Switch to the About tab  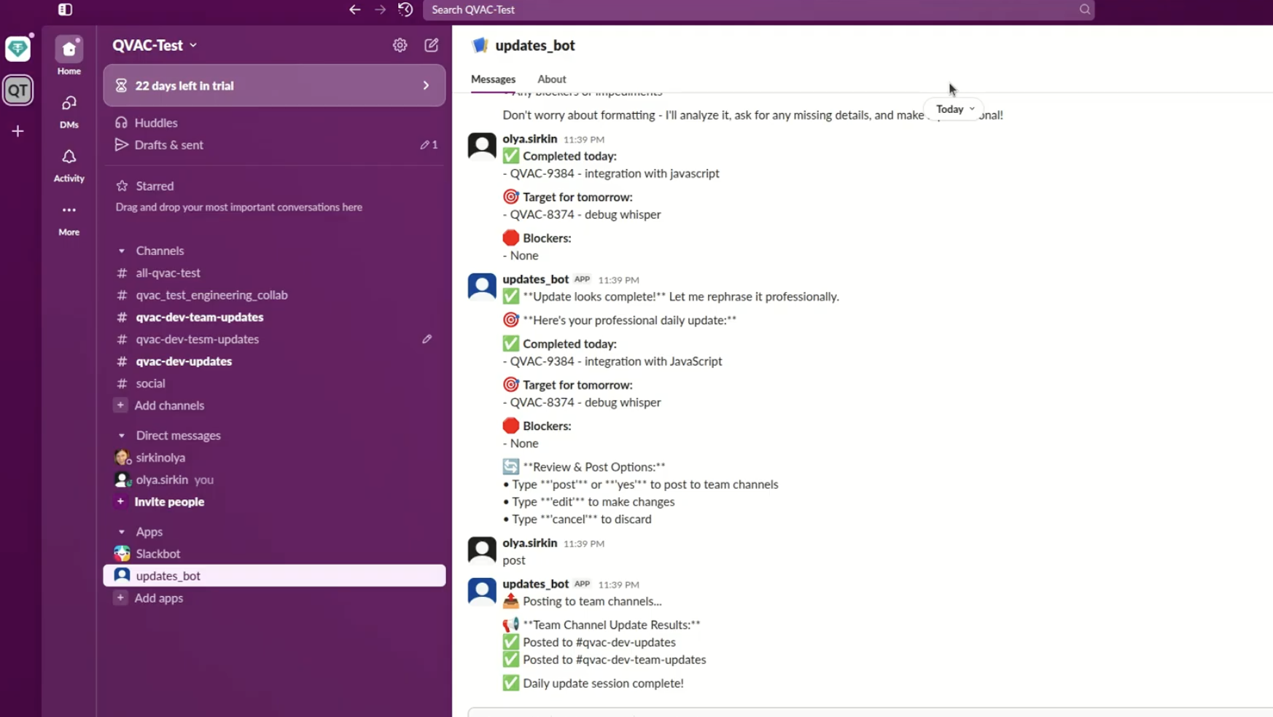pyautogui.click(x=551, y=79)
